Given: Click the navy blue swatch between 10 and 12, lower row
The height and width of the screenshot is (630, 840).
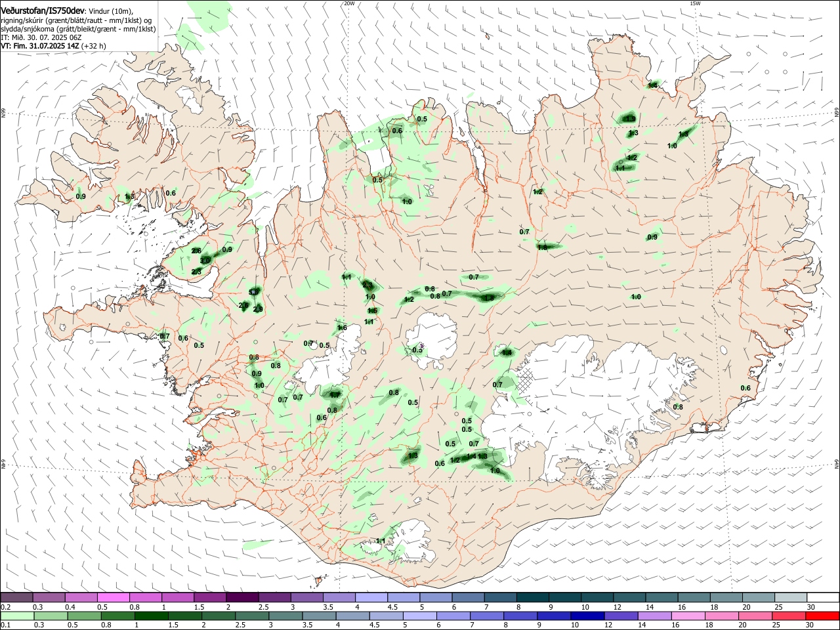Looking at the screenshot, I should [x=587, y=616].
